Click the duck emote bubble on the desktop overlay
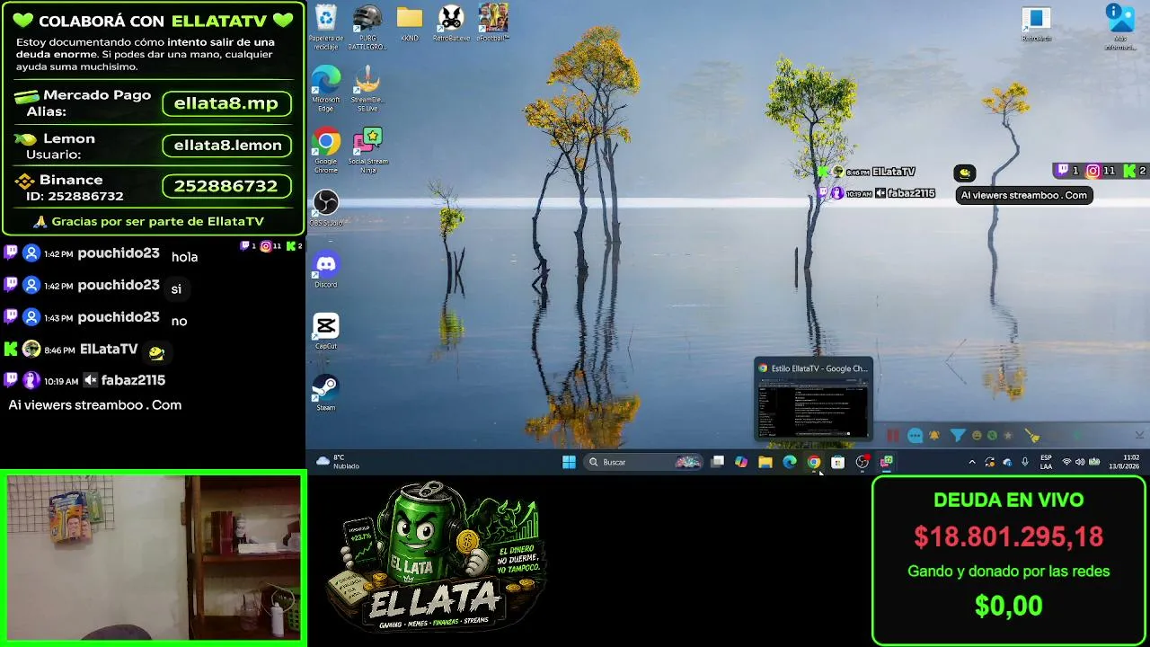The height and width of the screenshot is (647, 1150). point(964,173)
